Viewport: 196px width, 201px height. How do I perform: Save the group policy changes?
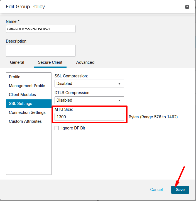(x=180, y=190)
